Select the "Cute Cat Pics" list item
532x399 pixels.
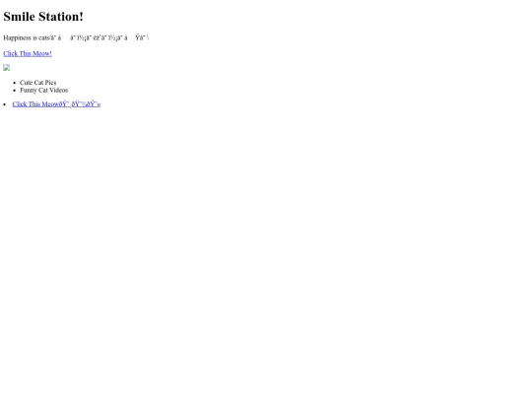[x=38, y=83]
